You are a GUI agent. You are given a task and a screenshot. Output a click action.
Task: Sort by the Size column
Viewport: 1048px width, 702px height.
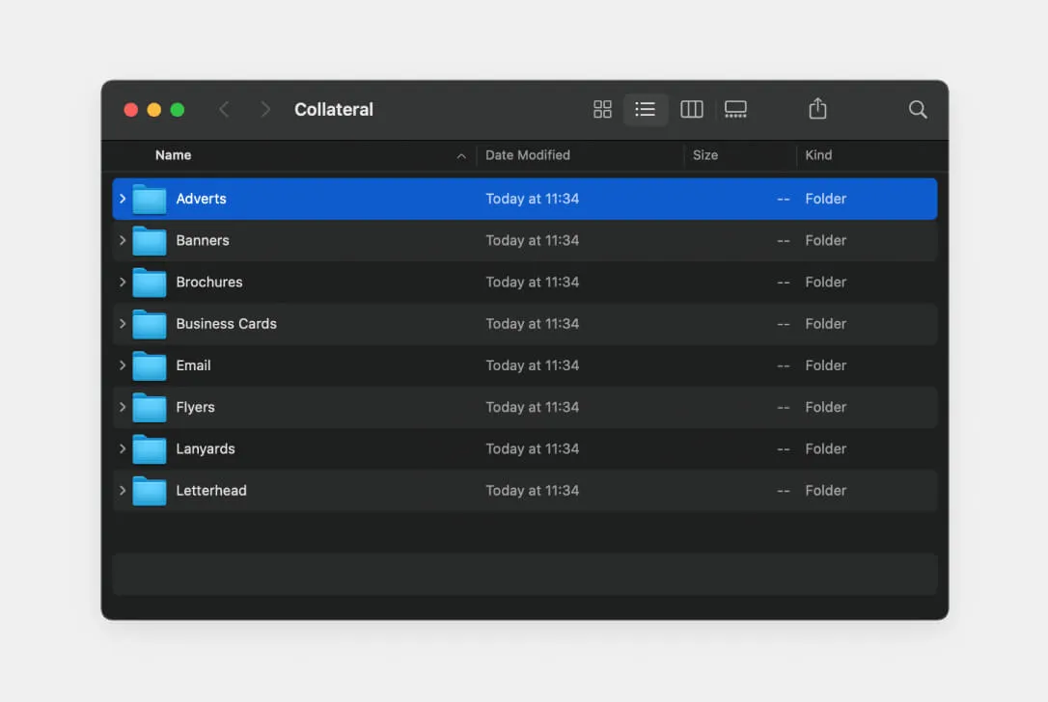point(705,155)
